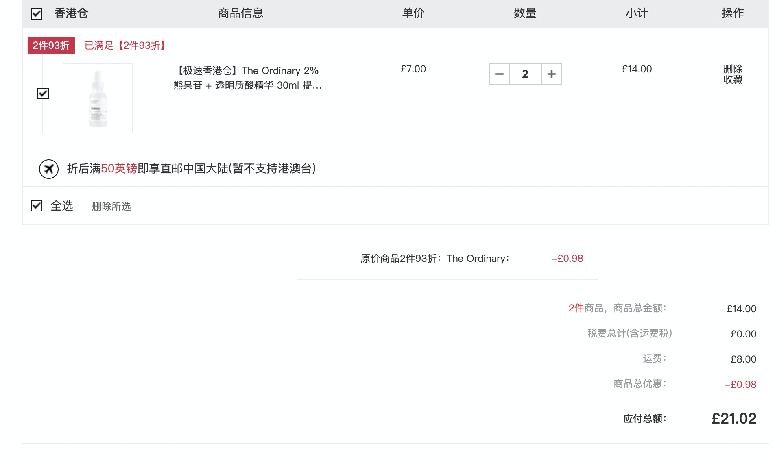The width and height of the screenshot is (777, 457).
Task: Open the 极速香港仓 The Ordinary product title link
Action: point(247,78)
